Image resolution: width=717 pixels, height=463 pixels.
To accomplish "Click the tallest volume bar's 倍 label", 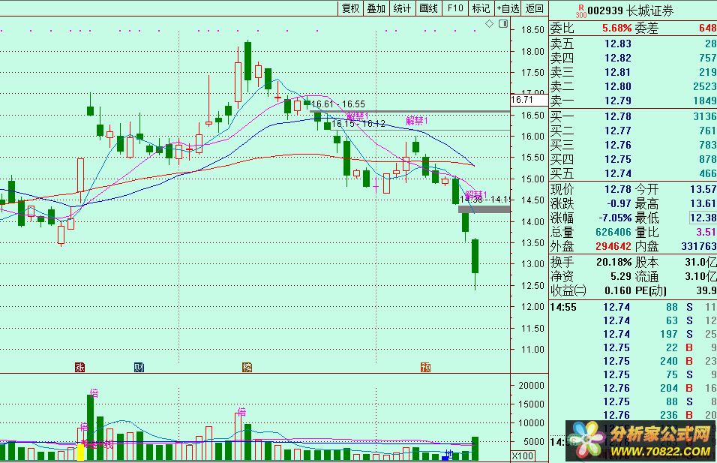I will click(x=94, y=392).
